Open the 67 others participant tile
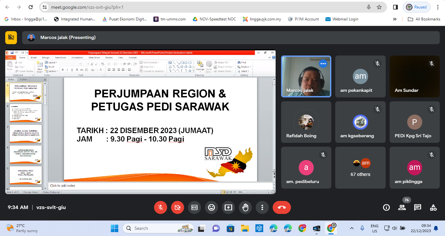445x236 pixels. click(360, 168)
